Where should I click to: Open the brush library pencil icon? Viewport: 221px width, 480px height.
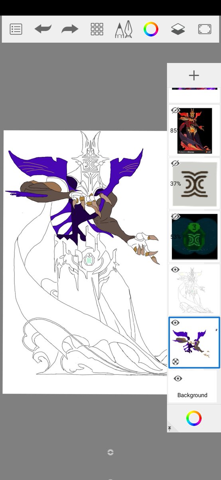coord(124,29)
